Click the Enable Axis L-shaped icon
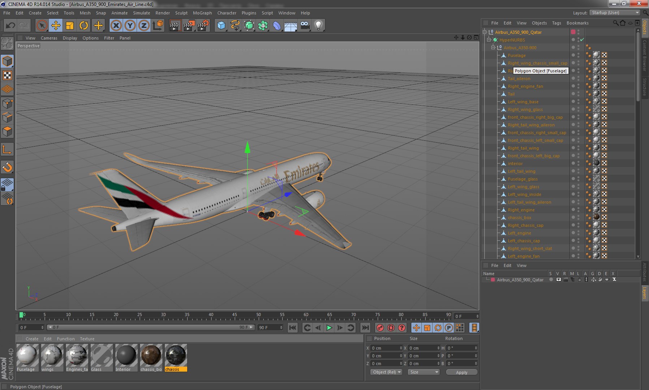Viewport: 649px width, 390px height. 7,149
